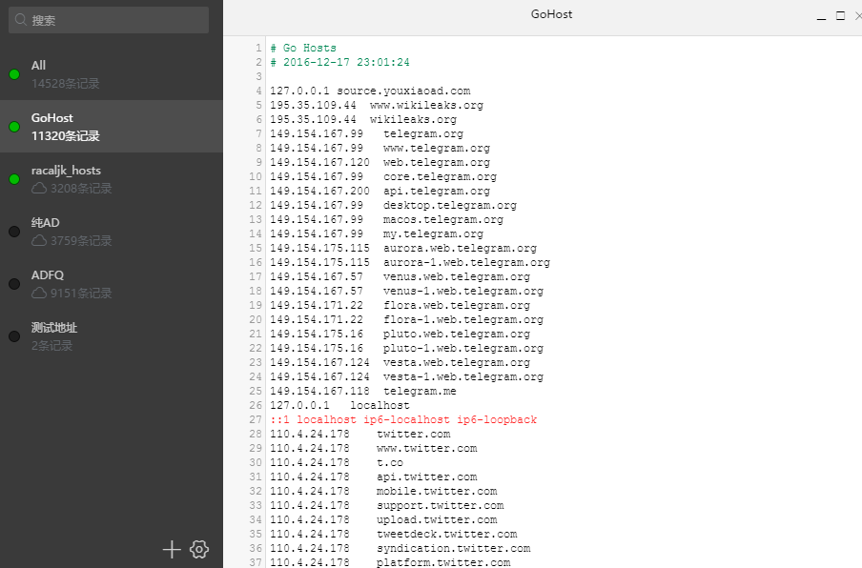This screenshot has height=568, width=862.
Task: Click the api.twitter.com host line
Action: pos(373,477)
